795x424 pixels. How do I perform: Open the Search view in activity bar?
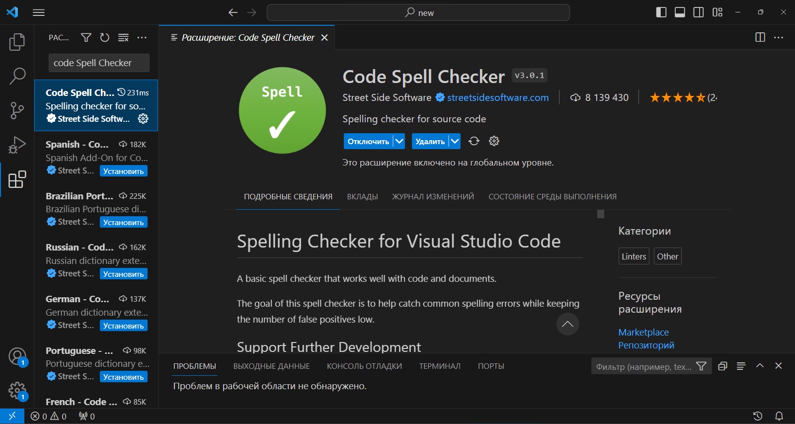[17, 76]
